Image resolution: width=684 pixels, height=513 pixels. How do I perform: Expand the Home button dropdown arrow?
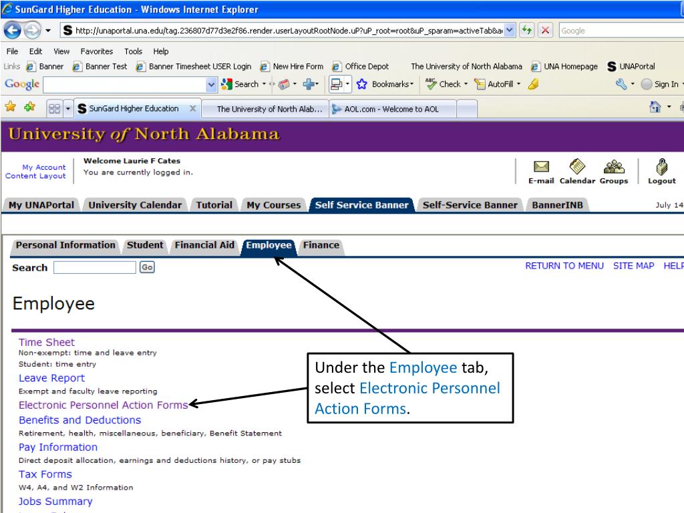[669, 107]
